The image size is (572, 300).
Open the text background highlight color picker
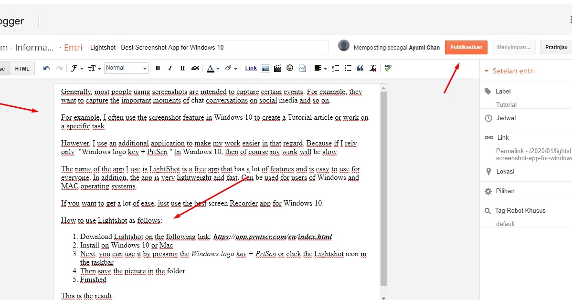(x=231, y=68)
